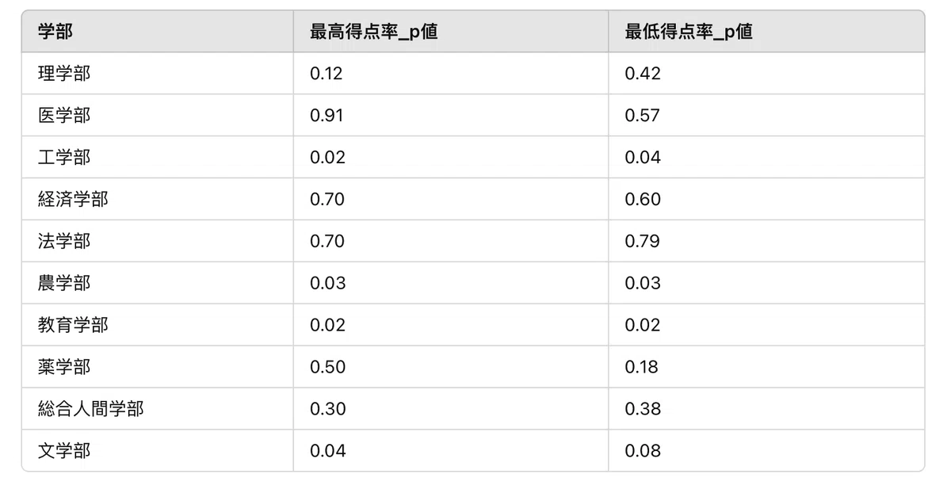951x493 pixels.
Task: Click the 0.91 value for 医学部
Action: pyautogui.click(x=327, y=116)
